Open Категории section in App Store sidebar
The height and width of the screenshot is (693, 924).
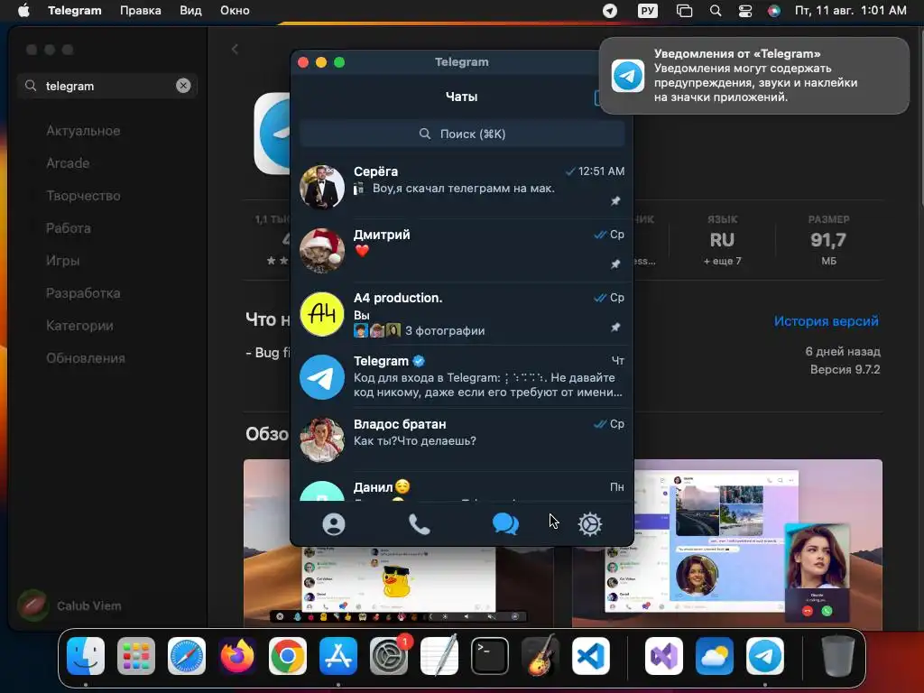pos(79,325)
